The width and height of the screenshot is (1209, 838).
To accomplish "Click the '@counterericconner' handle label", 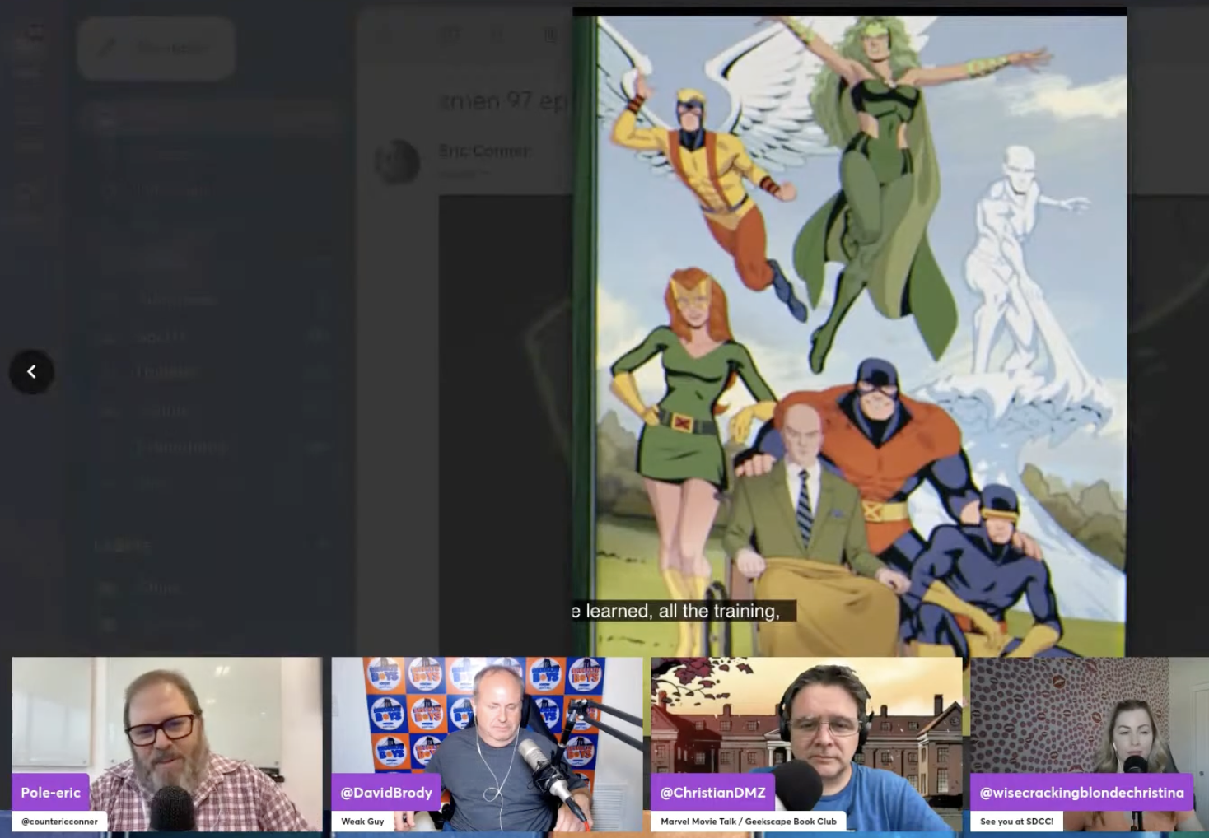I will [59, 822].
